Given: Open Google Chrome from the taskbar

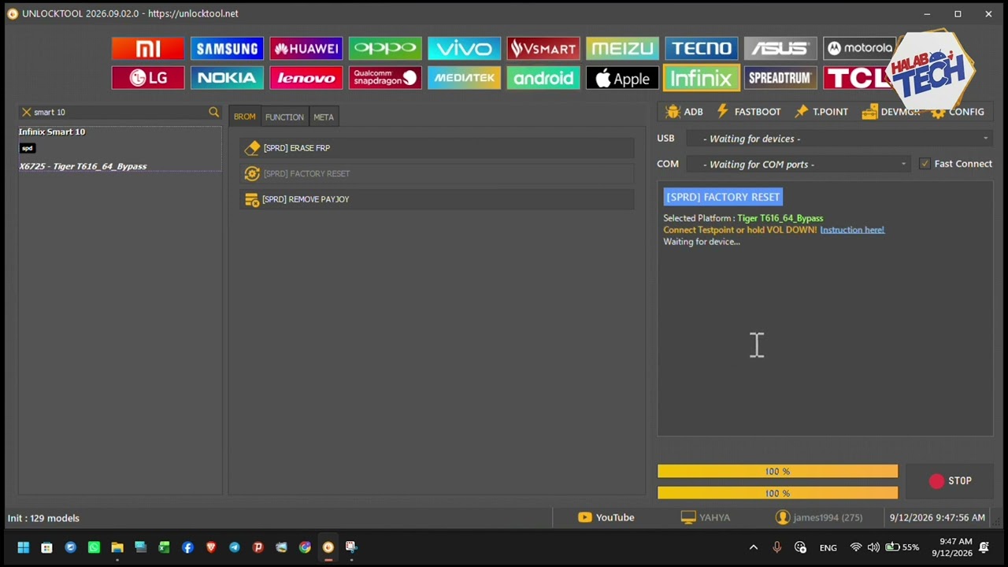Looking at the screenshot, I should pos(305,547).
